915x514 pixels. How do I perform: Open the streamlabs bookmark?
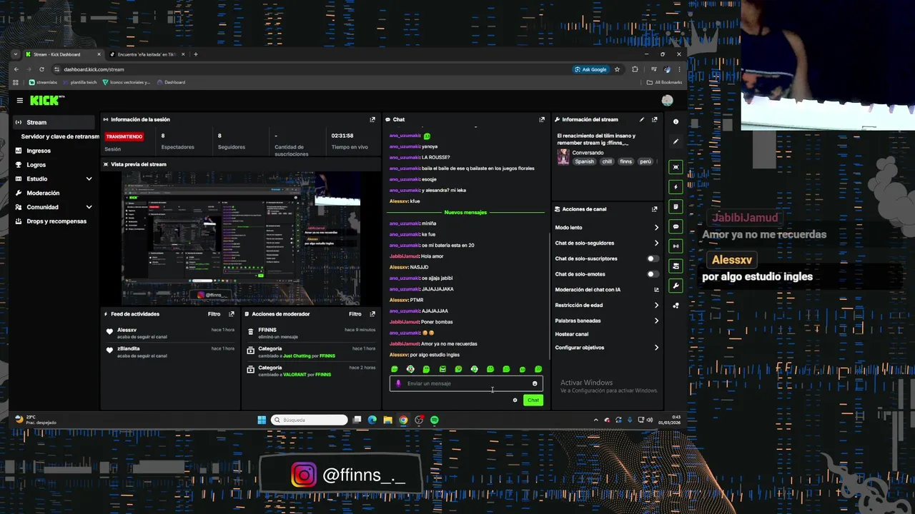tap(43, 82)
